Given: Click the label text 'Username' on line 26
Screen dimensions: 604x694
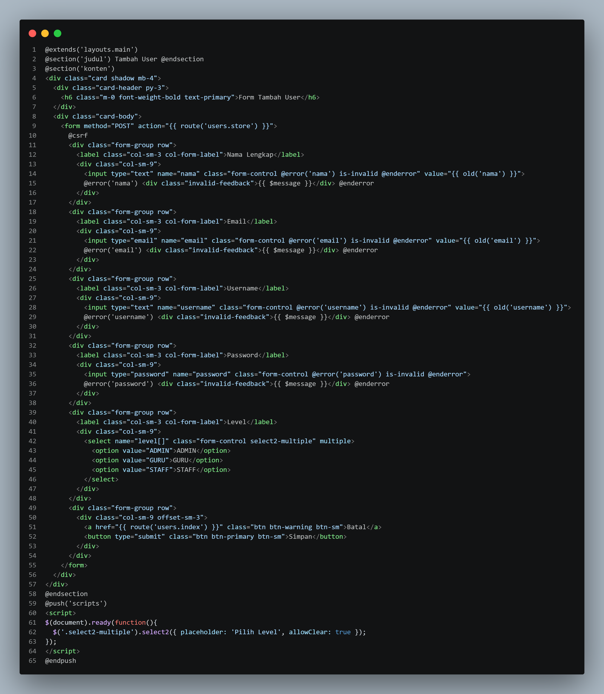Looking at the screenshot, I should (x=242, y=288).
